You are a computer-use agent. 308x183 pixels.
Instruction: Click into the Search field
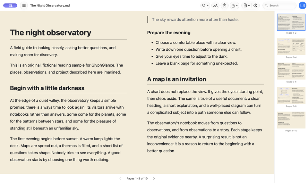click(279, 5)
